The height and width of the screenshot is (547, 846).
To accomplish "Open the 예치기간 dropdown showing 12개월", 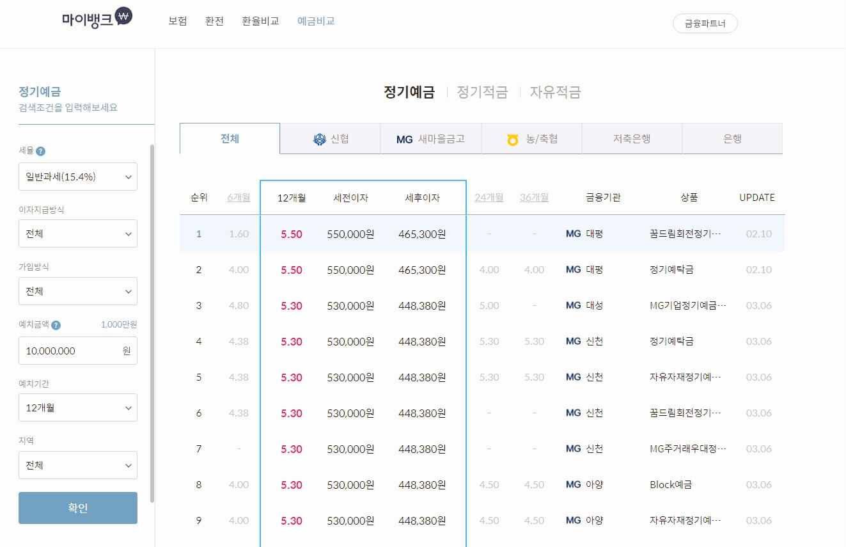I will tap(78, 408).
